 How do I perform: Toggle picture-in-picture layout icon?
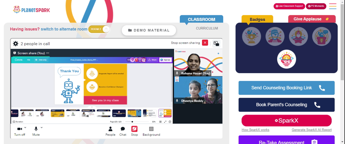pos(216,44)
